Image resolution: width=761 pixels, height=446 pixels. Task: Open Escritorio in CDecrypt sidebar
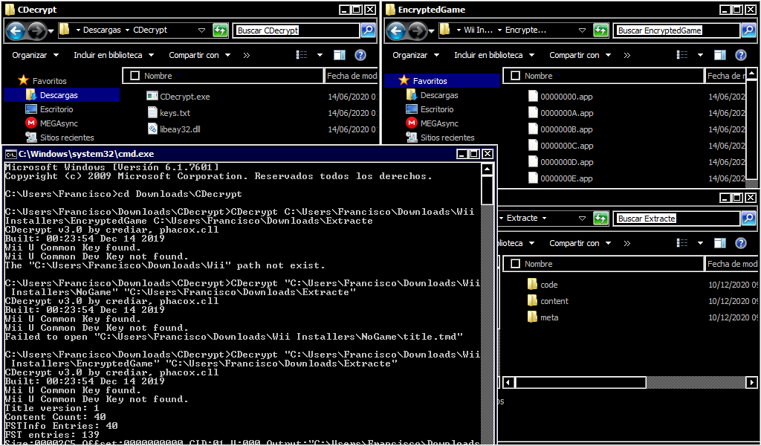pyautogui.click(x=56, y=109)
